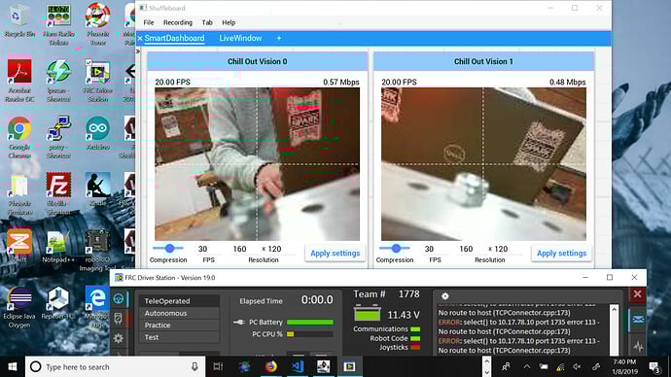Open the Driver Station Setup gear tab

[x=119, y=338]
